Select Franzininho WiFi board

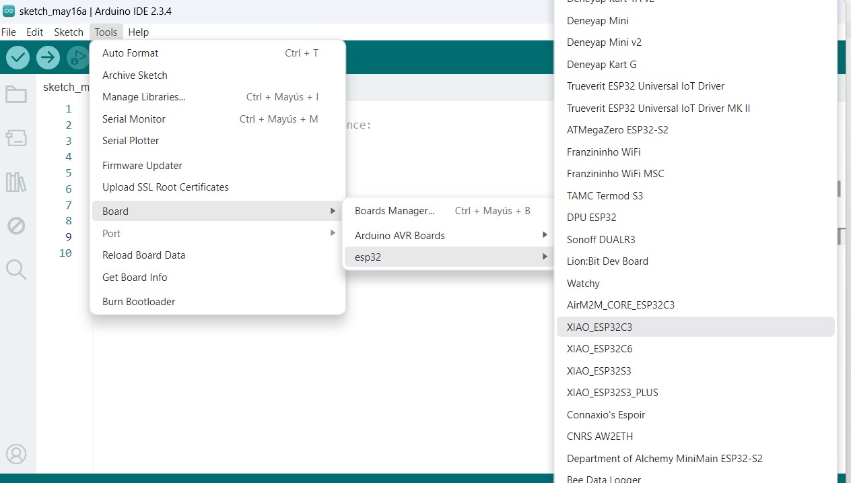click(x=695, y=152)
